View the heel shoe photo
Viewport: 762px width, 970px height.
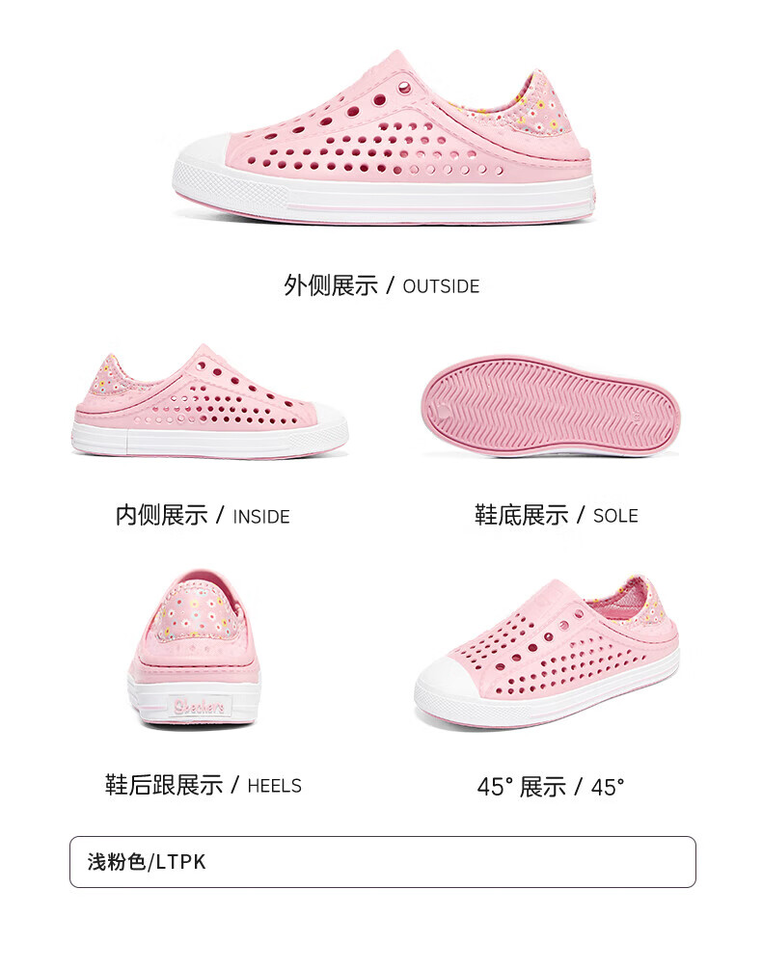(195, 648)
